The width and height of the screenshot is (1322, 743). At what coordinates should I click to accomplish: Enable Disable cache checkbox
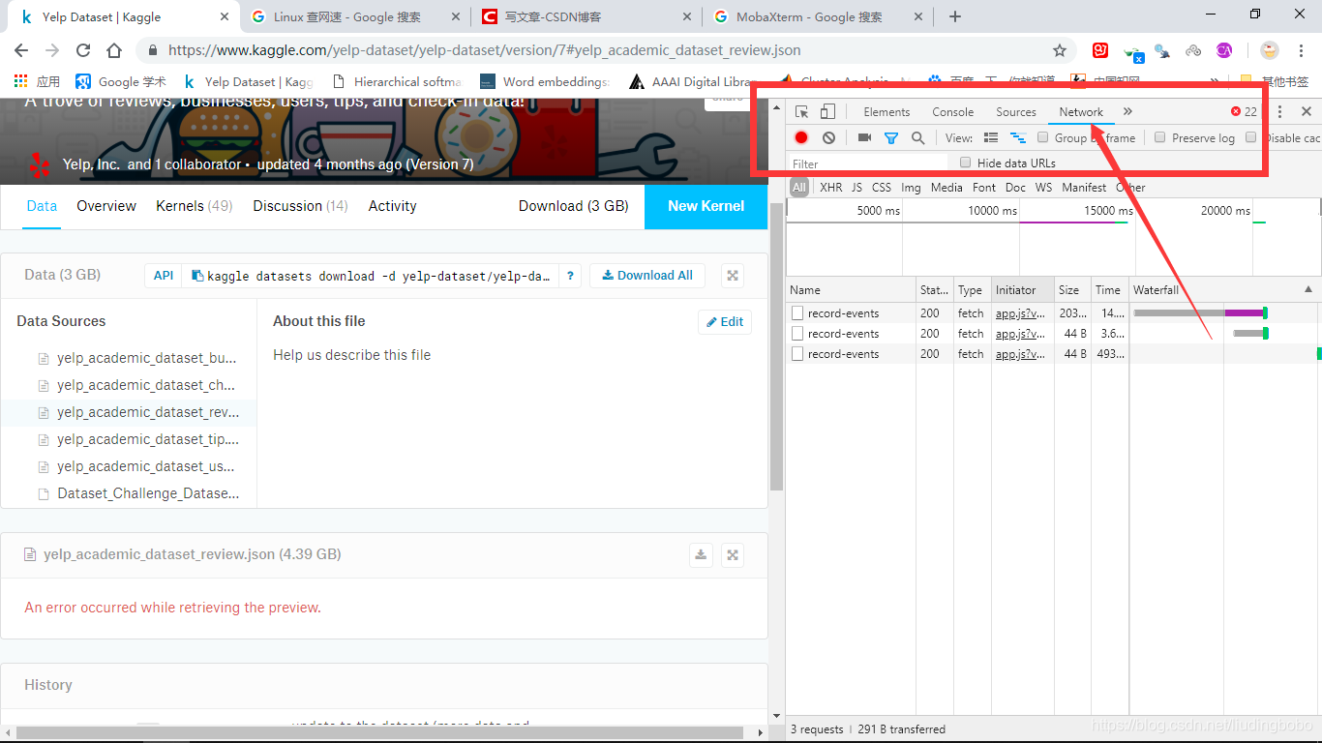1250,137
